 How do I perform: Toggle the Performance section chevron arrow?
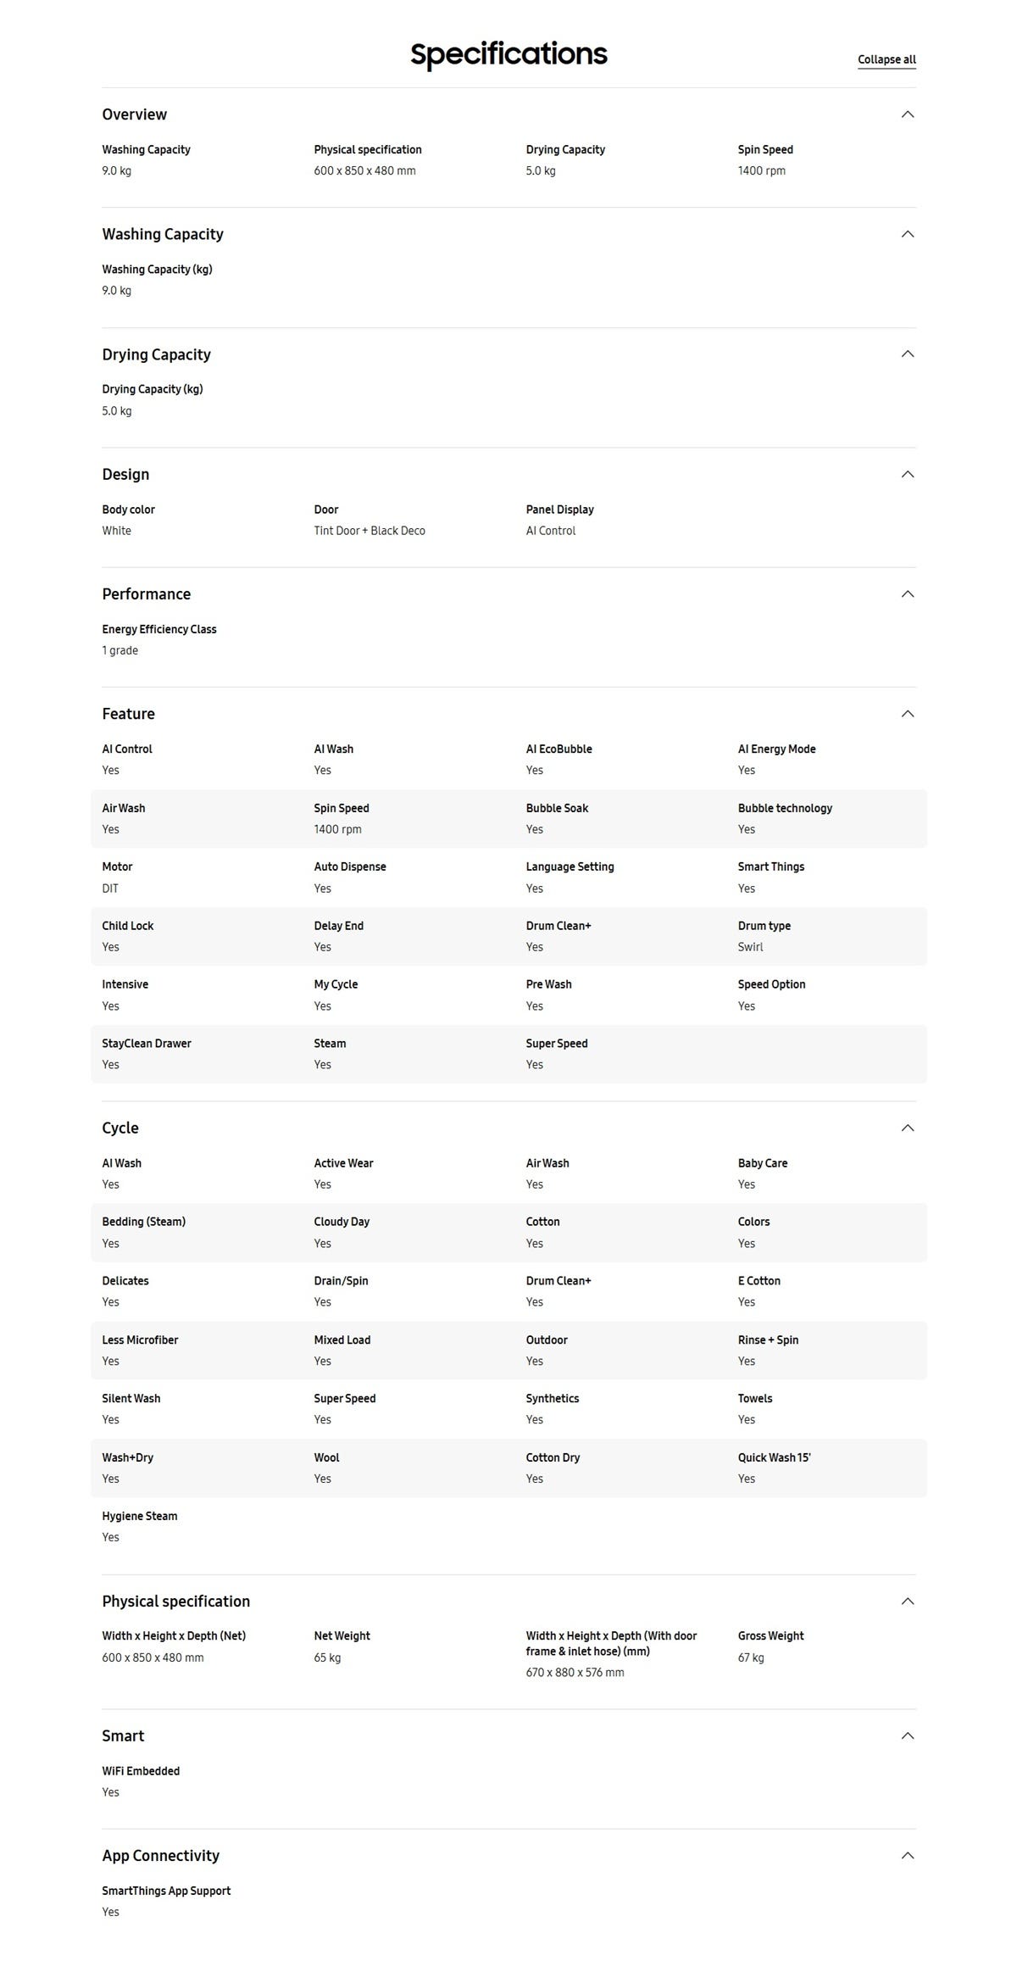908,593
